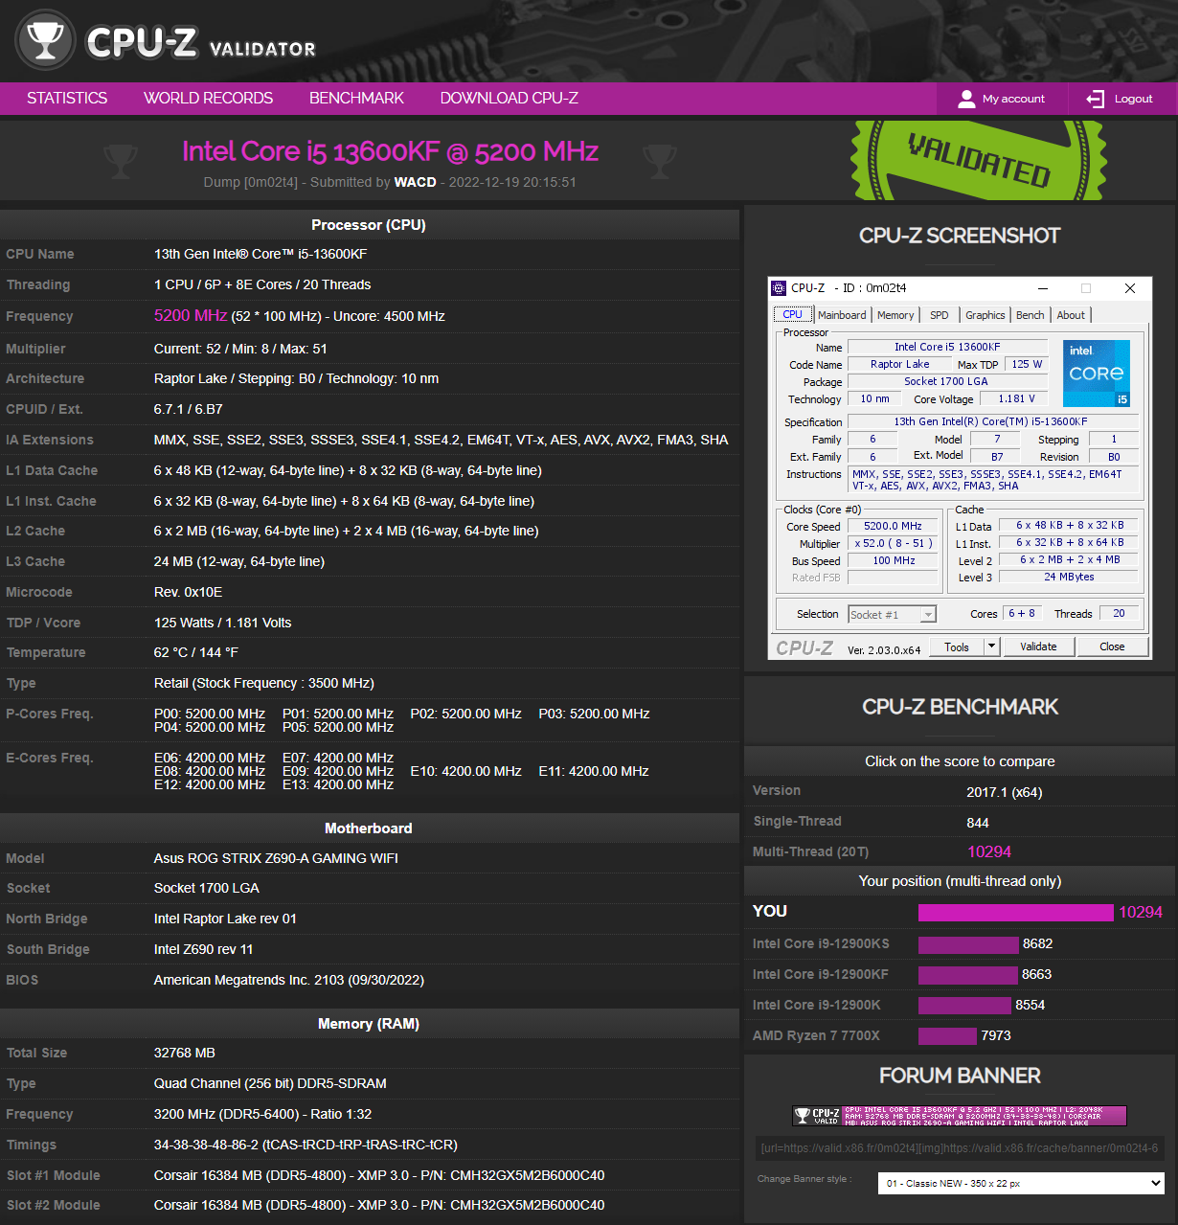Click the TDP / Vcore value '125 Watts / 1.181 Volts'

coord(223,623)
